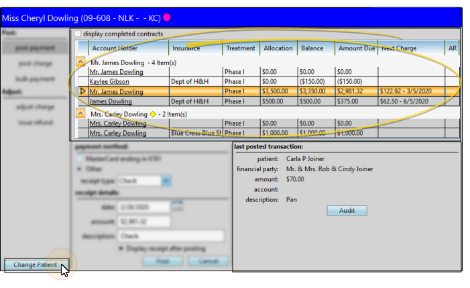Click the receipt description text field
This screenshot has width=470, height=288.
click(170, 236)
